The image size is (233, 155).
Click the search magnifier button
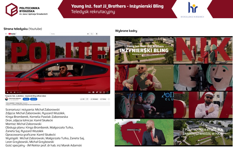point(92,34)
